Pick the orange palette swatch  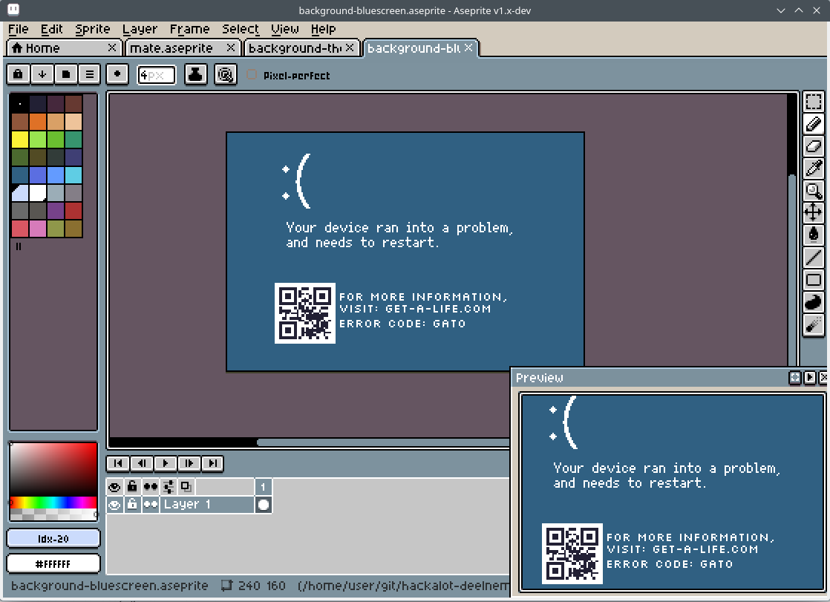[x=38, y=121]
